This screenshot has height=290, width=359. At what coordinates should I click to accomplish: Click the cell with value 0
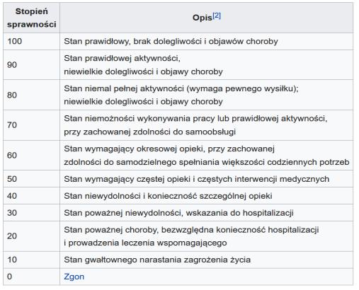[32, 277]
